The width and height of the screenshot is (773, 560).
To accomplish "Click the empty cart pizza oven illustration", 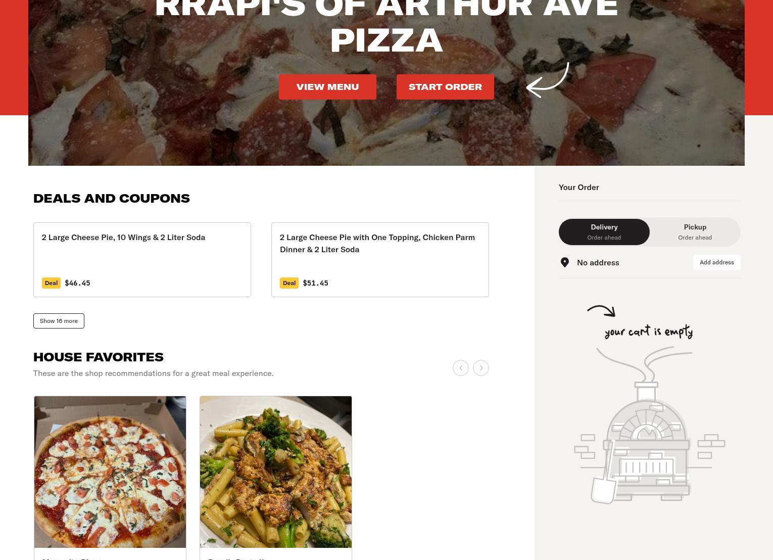I will (x=649, y=425).
